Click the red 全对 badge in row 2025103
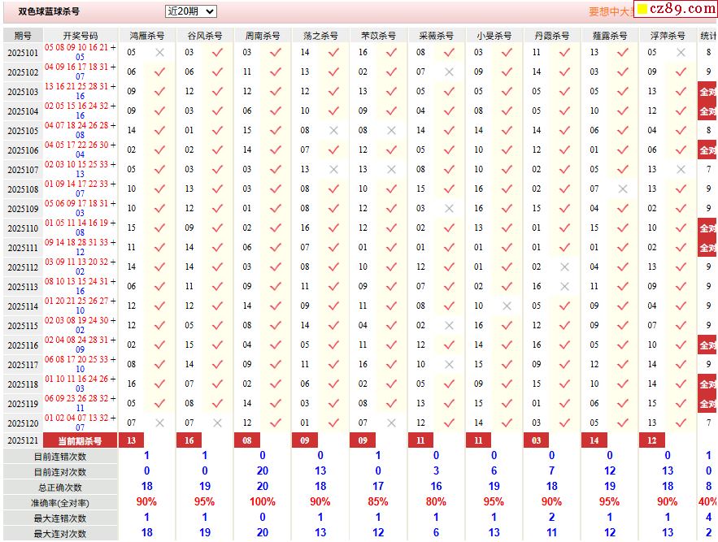Viewport: 718px width, 542px height. coord(707,92)
